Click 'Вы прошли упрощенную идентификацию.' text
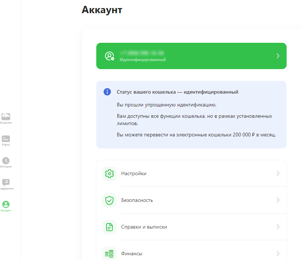The width and height of the screenshot is (302, 260). [x=167, y=105]
